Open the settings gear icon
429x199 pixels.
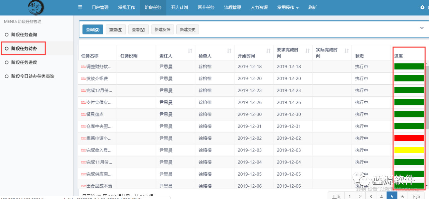(x=422, y=7)
